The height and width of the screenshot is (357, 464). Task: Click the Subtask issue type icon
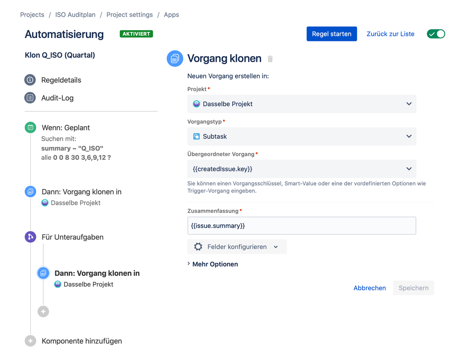(196, 136)
